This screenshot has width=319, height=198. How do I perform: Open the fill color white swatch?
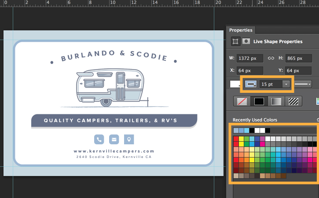click(x=235, y=84)
